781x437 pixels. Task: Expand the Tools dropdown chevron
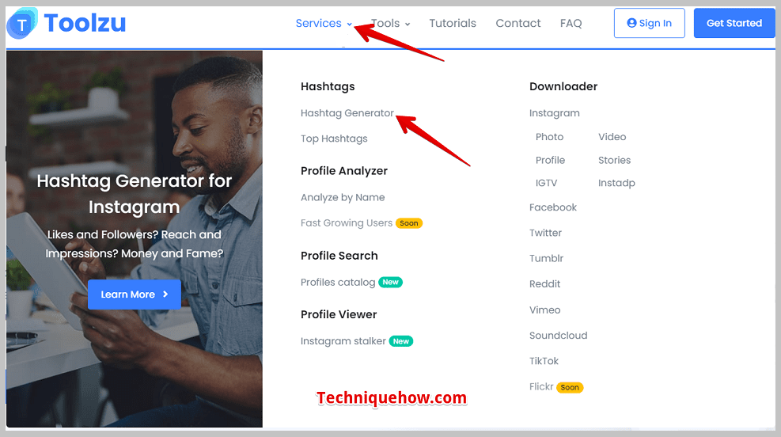[x=408, y=24]
